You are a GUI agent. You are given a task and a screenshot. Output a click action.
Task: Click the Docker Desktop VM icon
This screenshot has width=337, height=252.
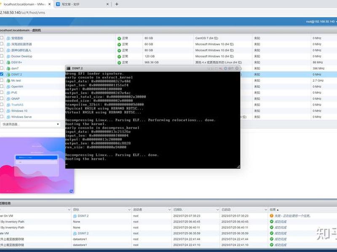click(8, 56)
